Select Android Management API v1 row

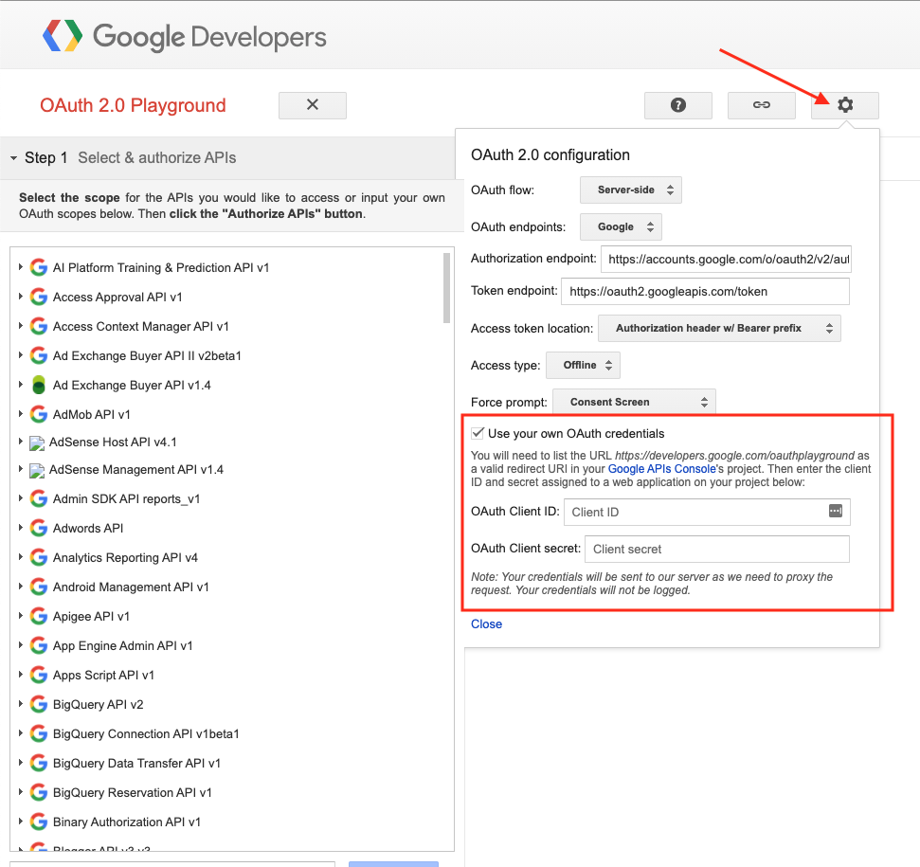click(131, 587)
